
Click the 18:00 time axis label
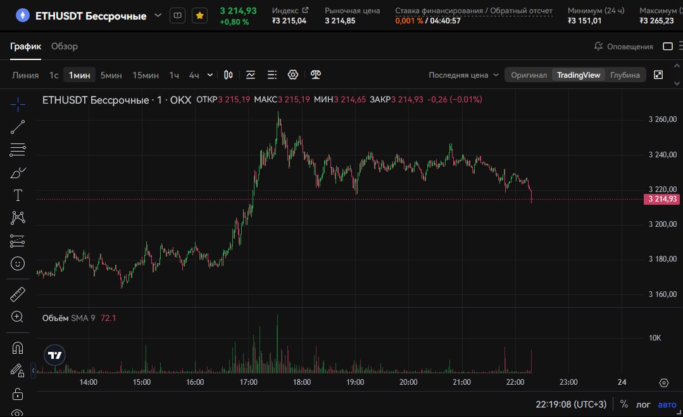pos(302,382)
